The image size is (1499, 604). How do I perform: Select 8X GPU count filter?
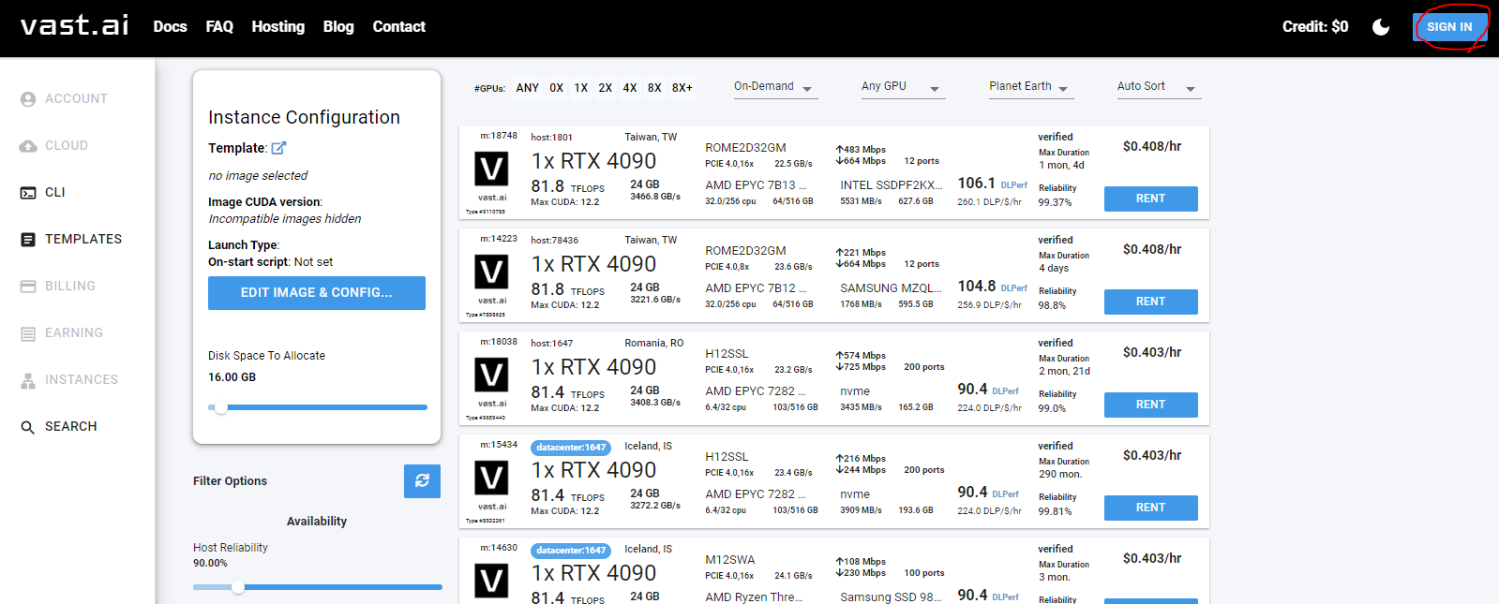point(654,88)
